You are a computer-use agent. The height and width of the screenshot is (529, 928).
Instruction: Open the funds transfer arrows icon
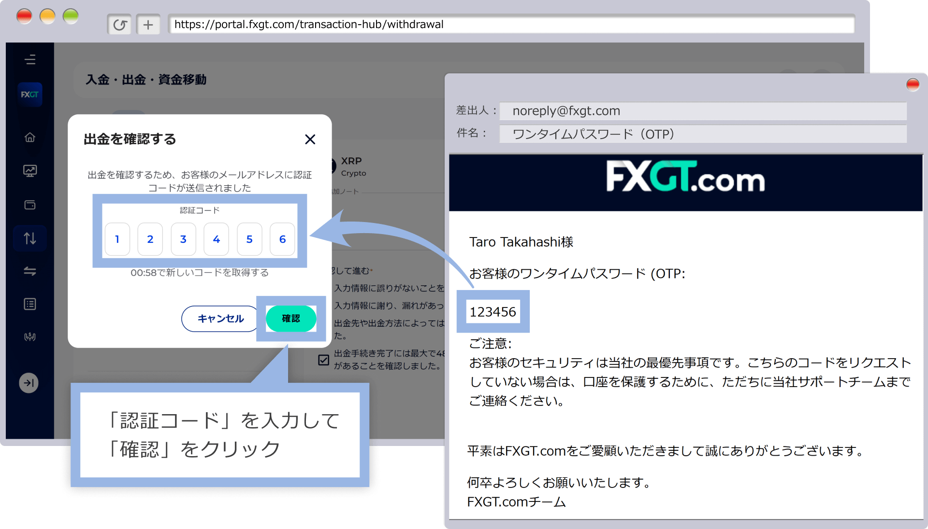click(30, 271)
